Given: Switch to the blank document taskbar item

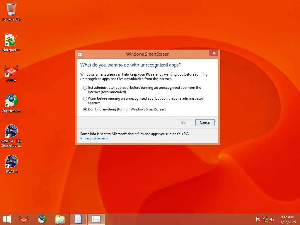Looking at the screenshot, I should pos(78,219).
